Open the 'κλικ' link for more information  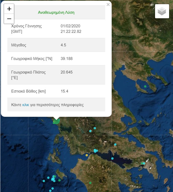click(26, 105)
